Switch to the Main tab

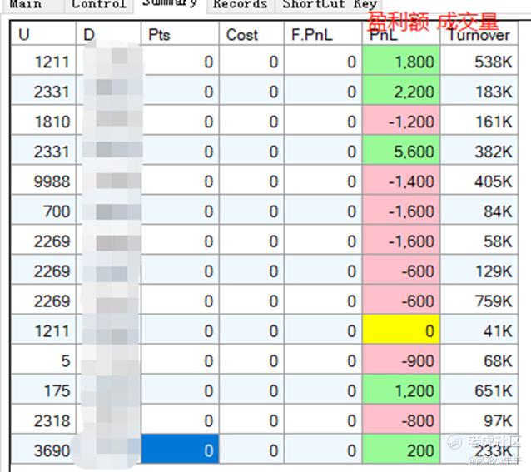click(x=32, y=6)
